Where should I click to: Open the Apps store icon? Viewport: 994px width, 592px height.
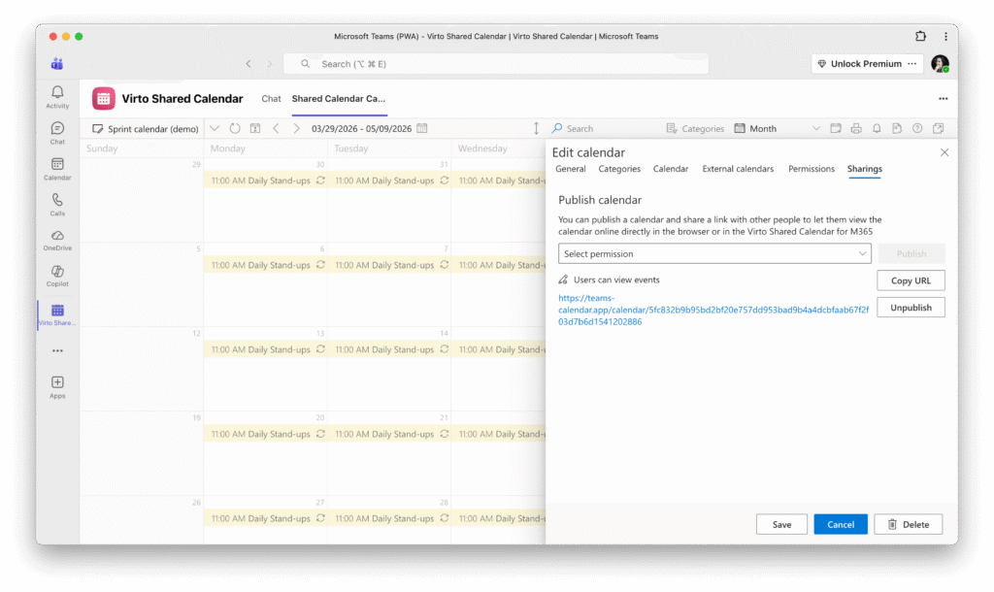(x=57, y=386)
